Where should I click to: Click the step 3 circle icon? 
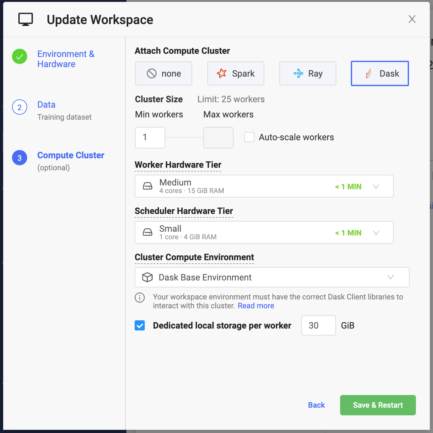(20, 158)
